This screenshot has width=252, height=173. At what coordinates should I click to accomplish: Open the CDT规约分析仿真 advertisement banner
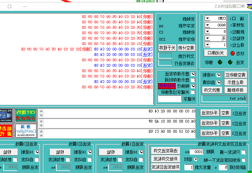pyautogui.click(x=26, y=115)
